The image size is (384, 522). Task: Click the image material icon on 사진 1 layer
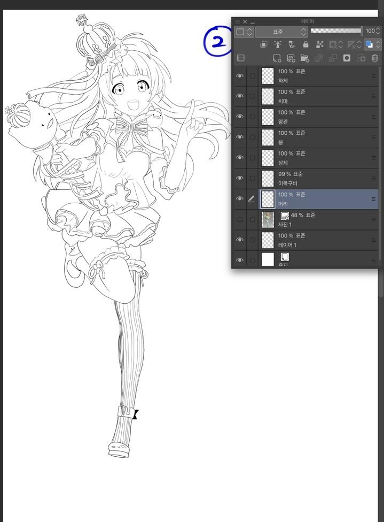click(285, 216)
